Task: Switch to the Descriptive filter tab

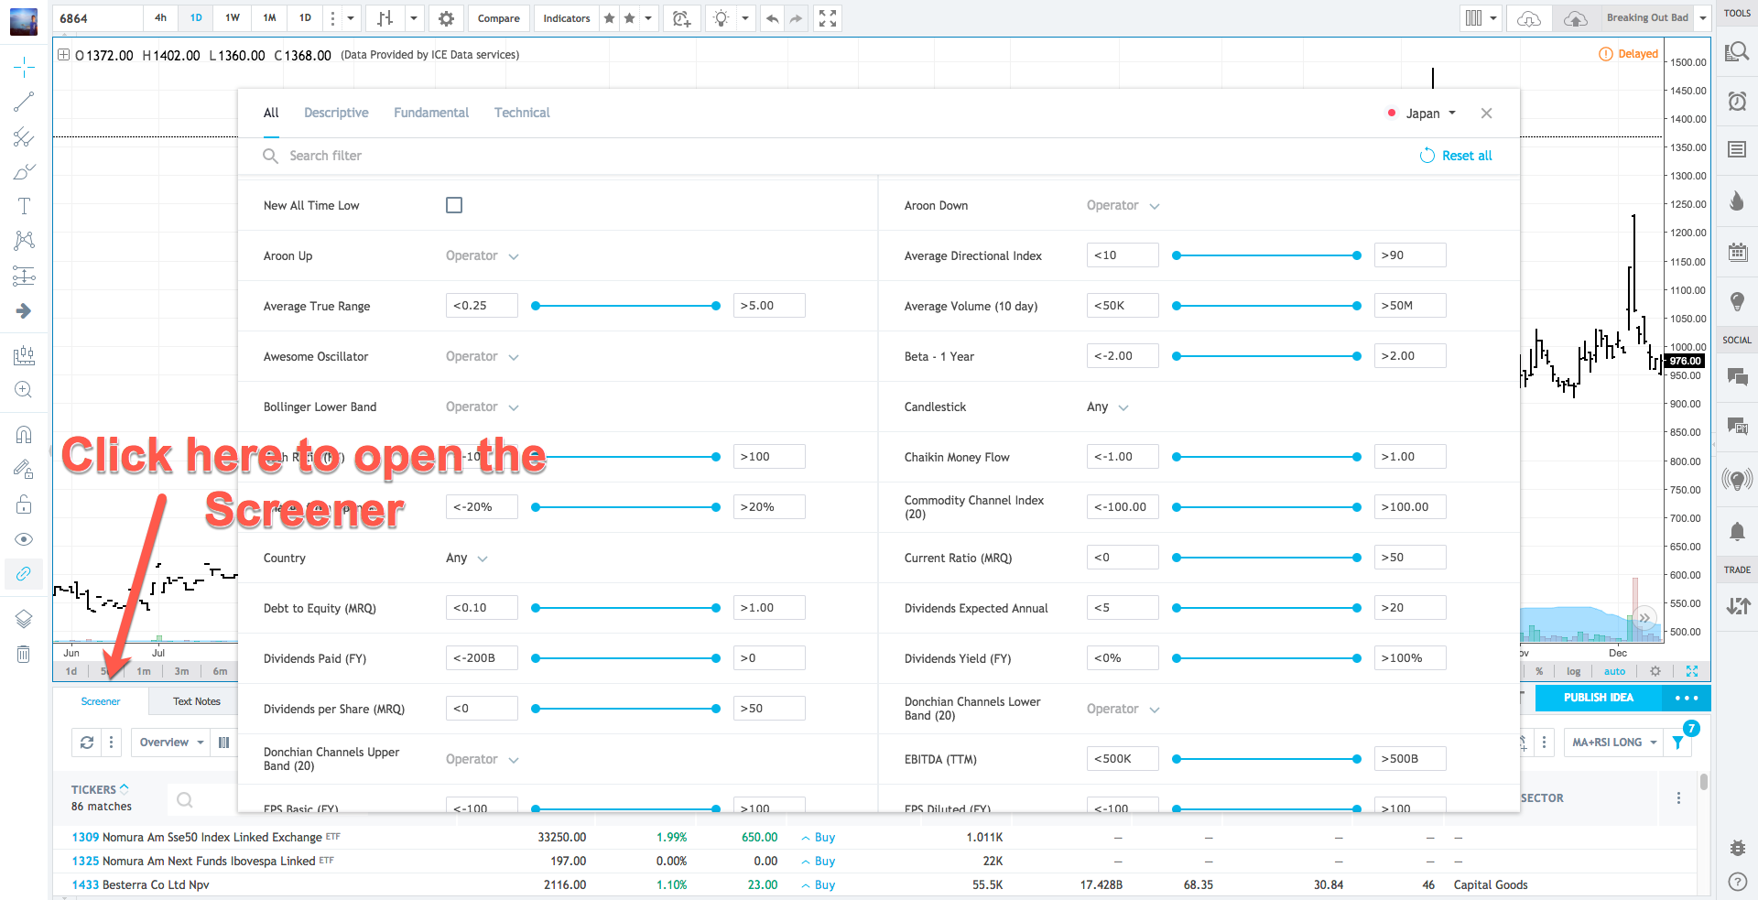Action: [x=336, y=113]
